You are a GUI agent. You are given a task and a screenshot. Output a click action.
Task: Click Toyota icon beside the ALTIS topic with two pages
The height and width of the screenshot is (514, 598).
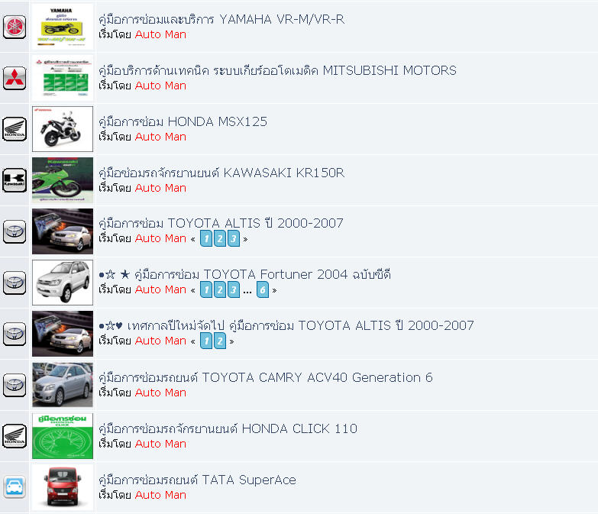tap(15, 334)
